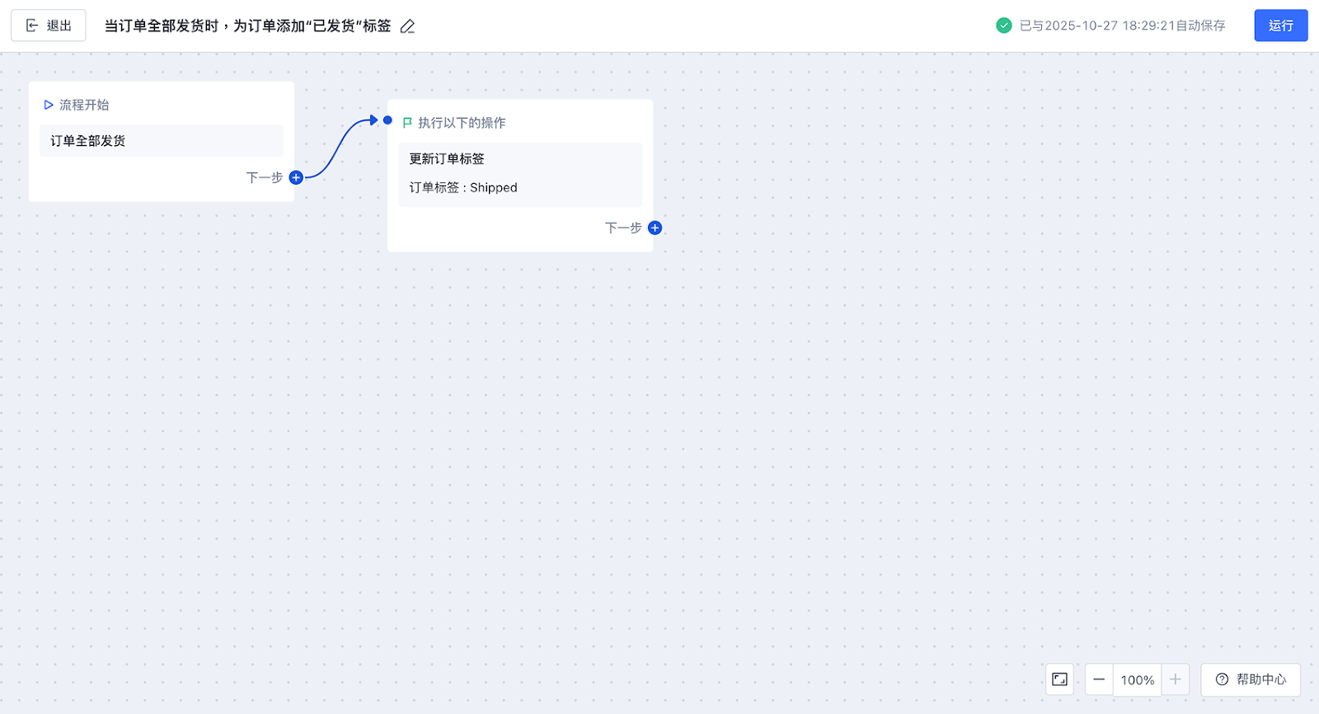The width and height of the screenshot is (1319, 714).
Task: Exit the editor via 退出 button
Action: click(x=49, y=26)
